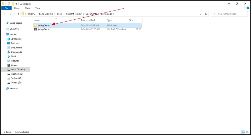Open the Help question mark icon
The width and height of the screenshot is (251, 135).
pyautogui.click(x=247, y=8)
